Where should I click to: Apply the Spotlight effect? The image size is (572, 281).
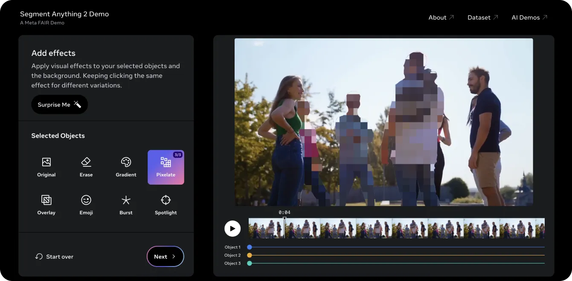[166, 205]
